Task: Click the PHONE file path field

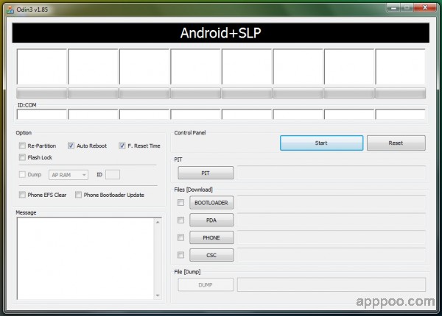Action: coord(331,238)
